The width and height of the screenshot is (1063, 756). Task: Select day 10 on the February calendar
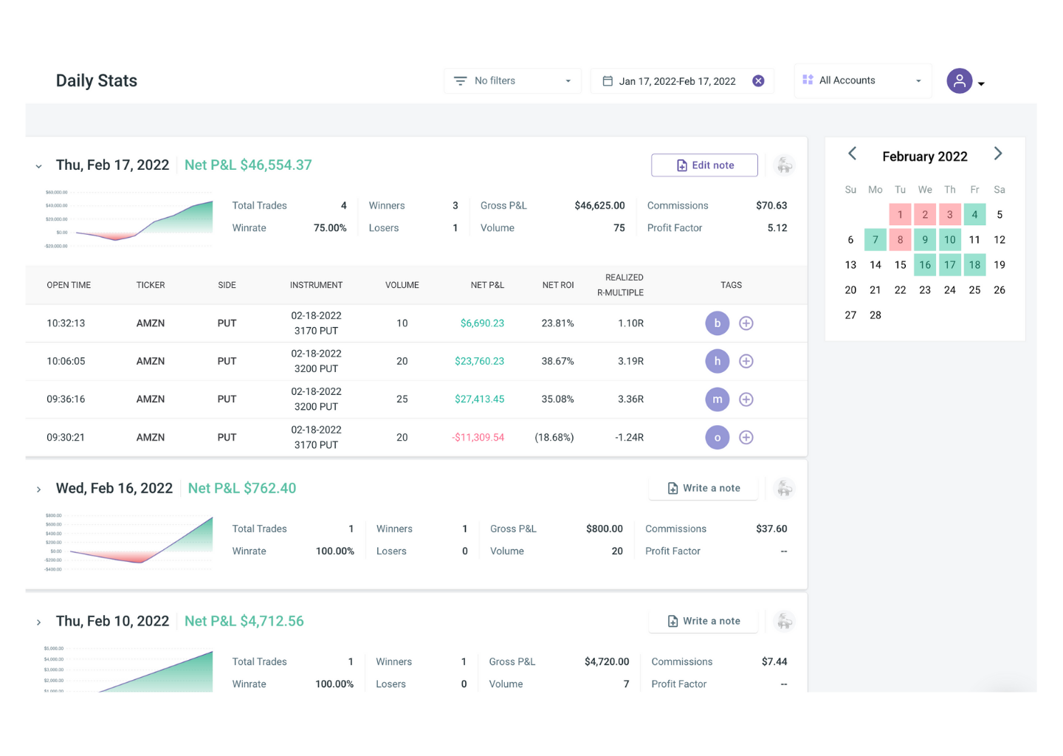tap(949, 239)
